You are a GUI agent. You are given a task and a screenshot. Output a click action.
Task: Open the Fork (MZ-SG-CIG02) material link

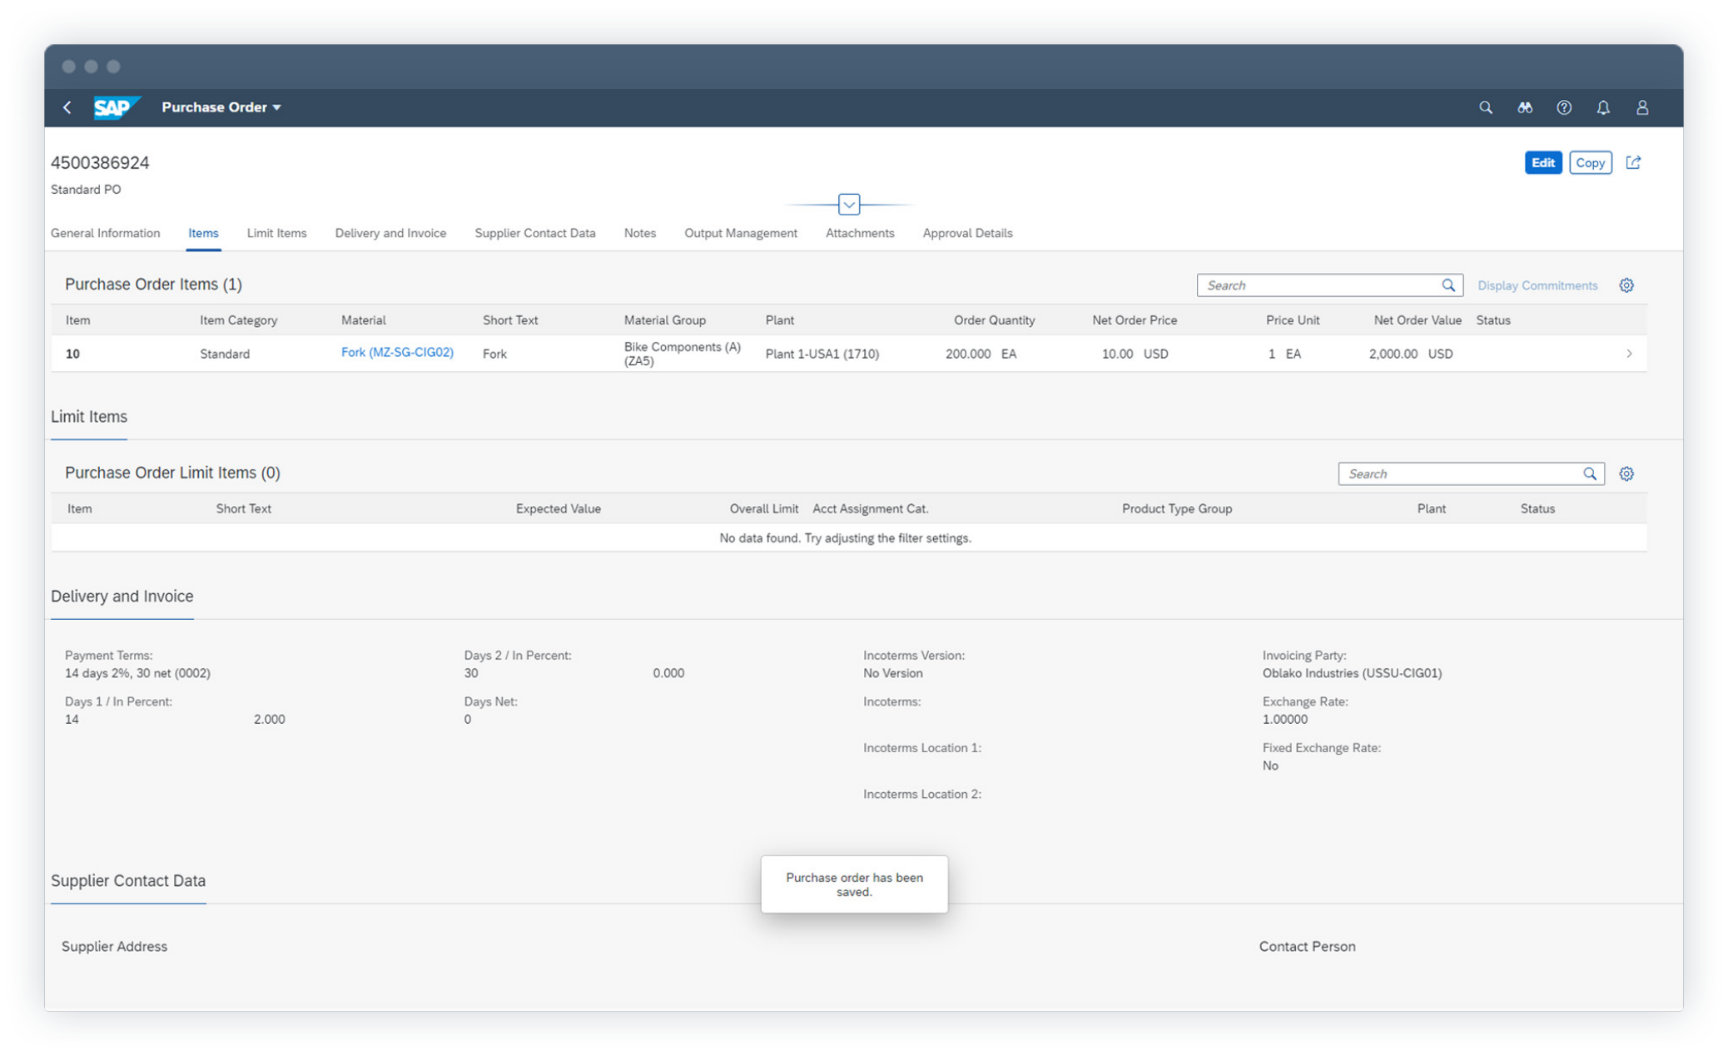pyautogui.click(x=397, y=352)
